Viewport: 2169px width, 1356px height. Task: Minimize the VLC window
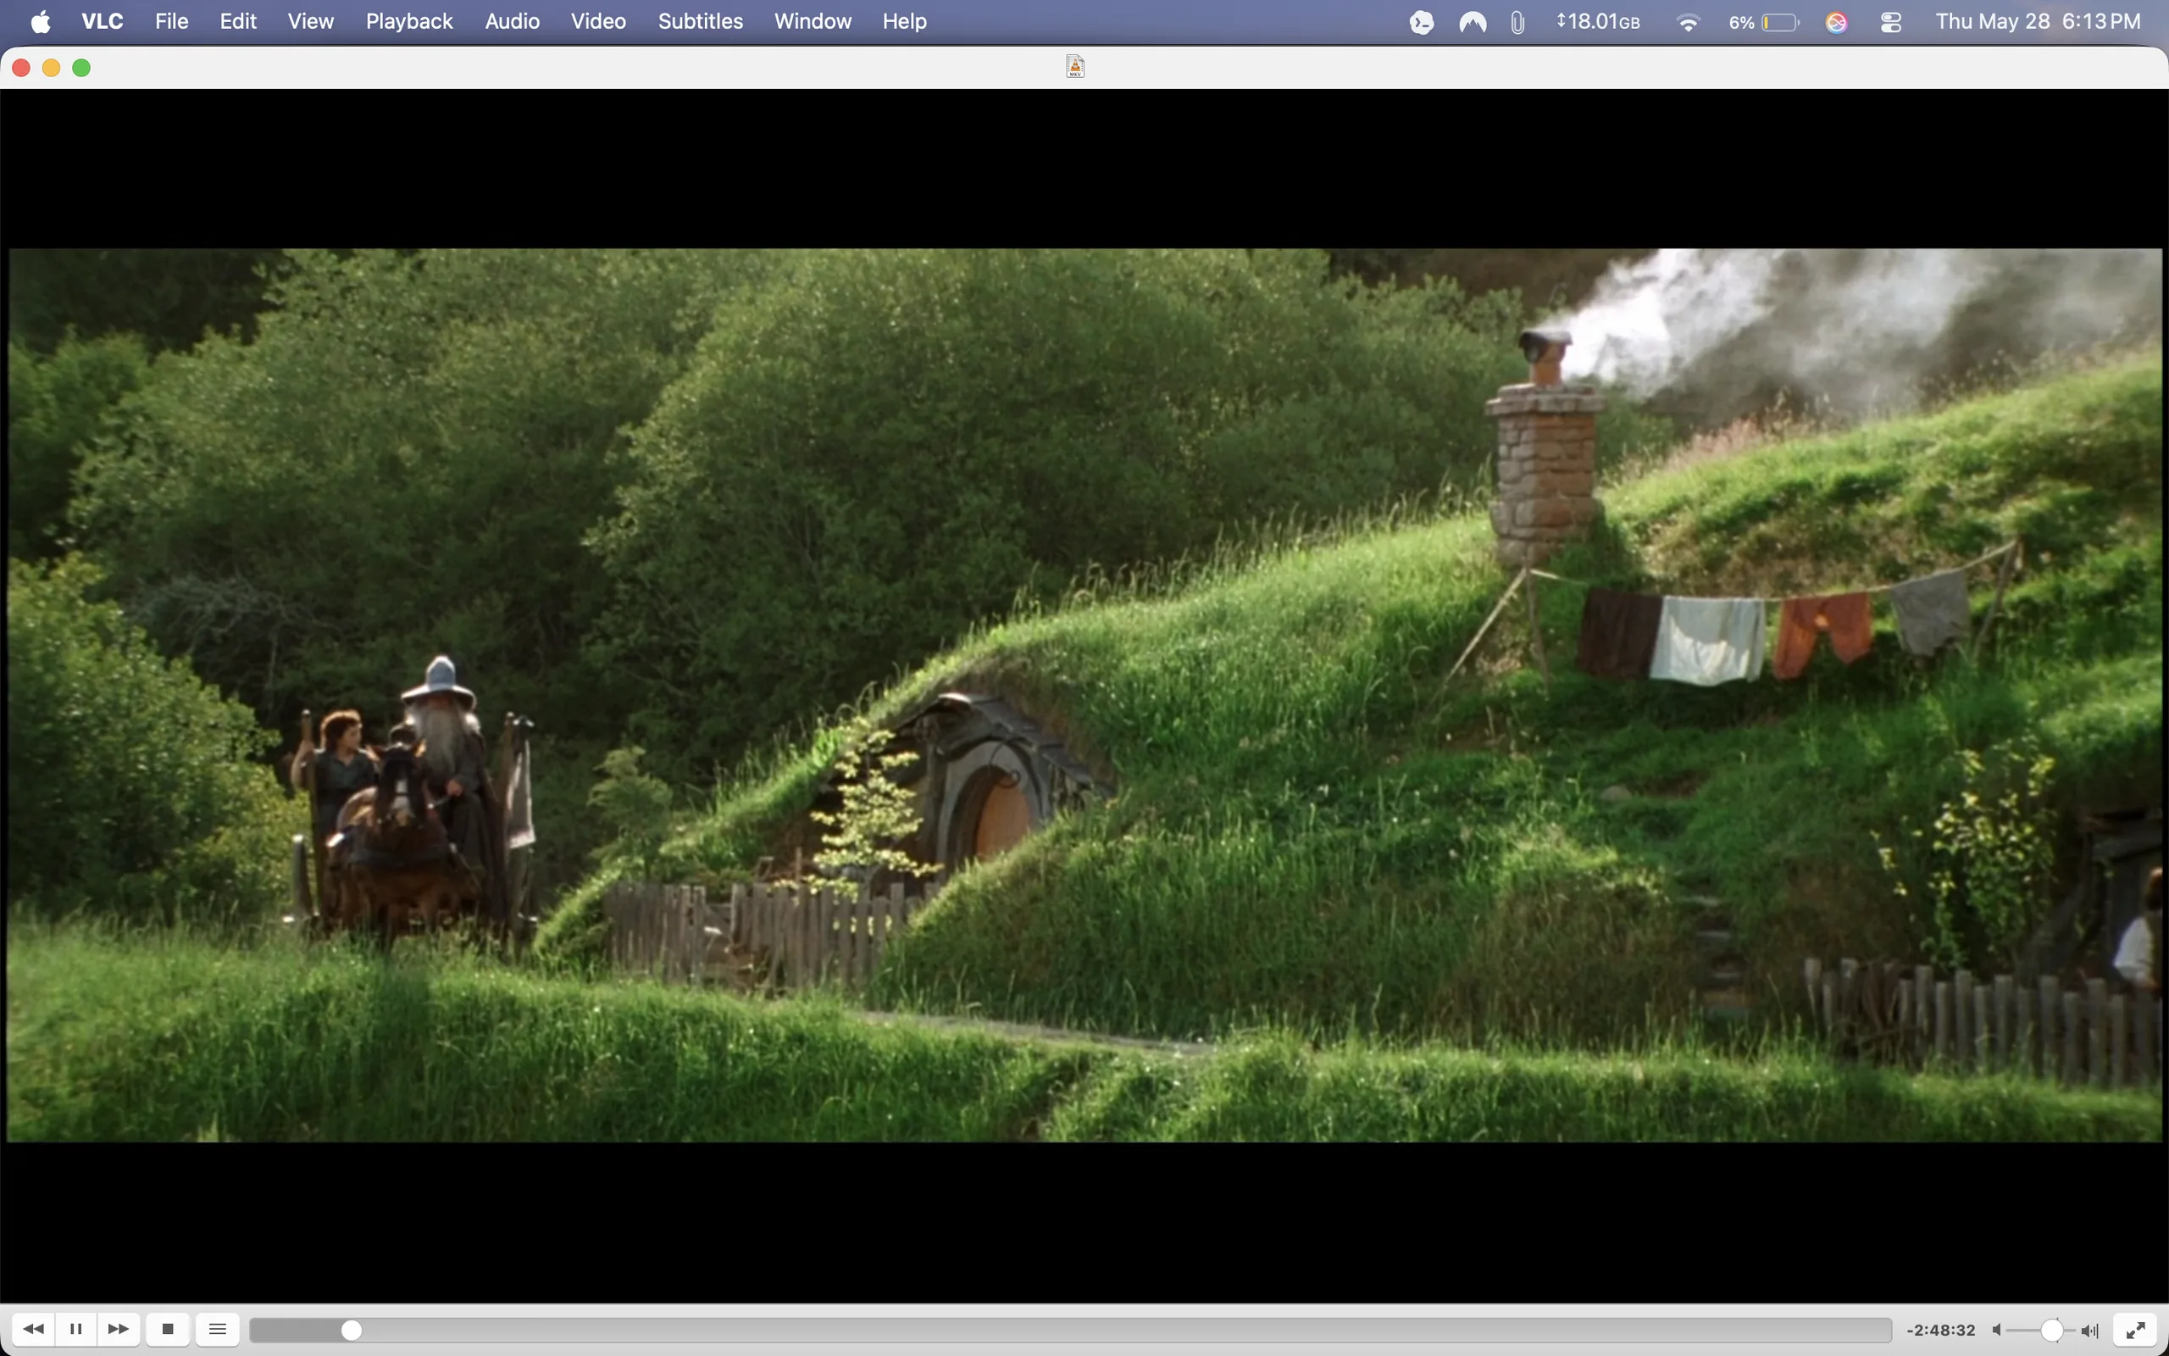(x=51, y=68)
